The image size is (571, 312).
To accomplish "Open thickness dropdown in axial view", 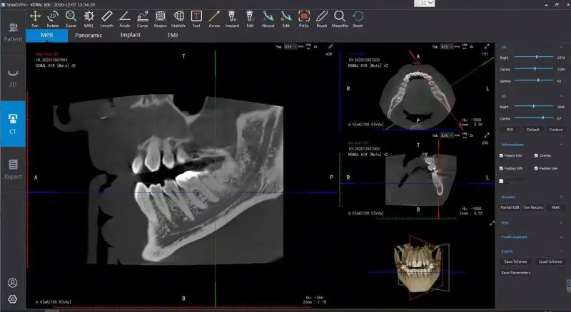I will pyautogui.click(x=447, y=46).
